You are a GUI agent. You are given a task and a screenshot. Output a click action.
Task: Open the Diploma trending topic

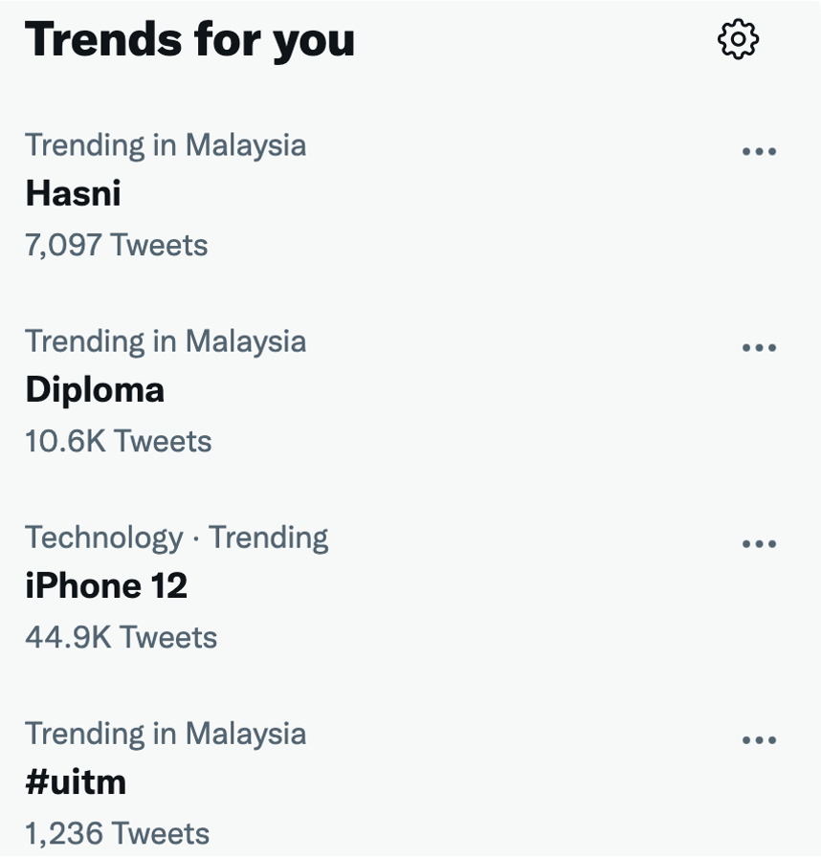[x=95, y=389]
